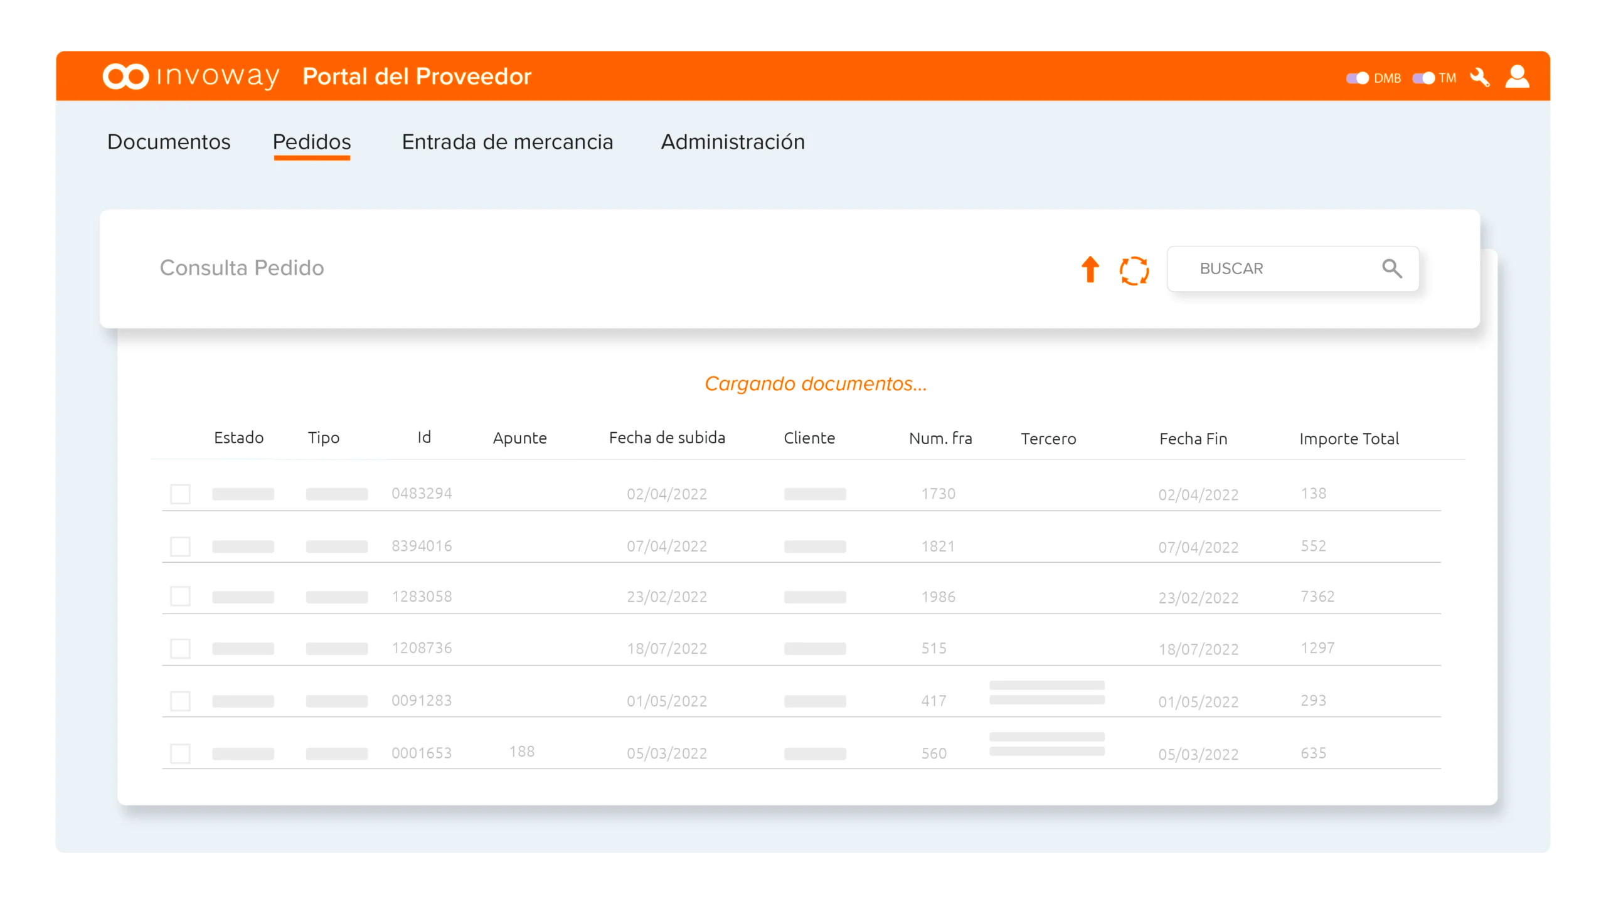This screenshot has width=1606, height=904.
Task: Open the Entrada de mercancia tab
Action: pos(507,142)
